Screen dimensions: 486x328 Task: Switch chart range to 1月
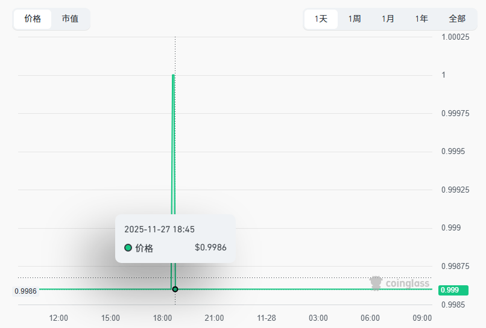[388, 19]
